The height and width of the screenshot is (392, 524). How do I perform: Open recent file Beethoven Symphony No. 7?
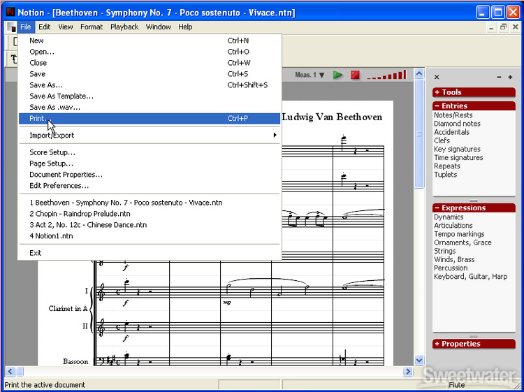coord(150,203)
